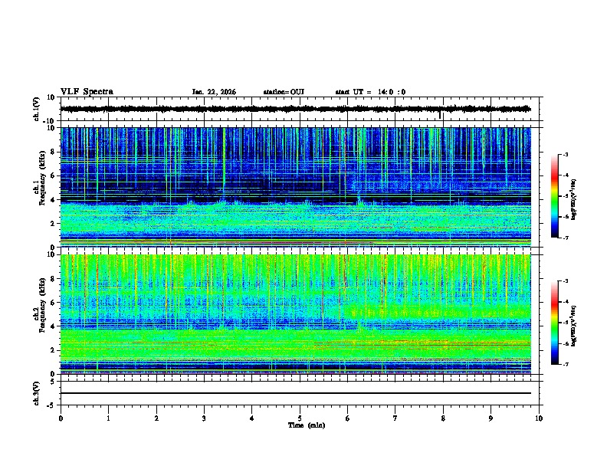Click the "start UT = 14:0 :0" text
The image size is (607, 469).
(x=370, y=92)
